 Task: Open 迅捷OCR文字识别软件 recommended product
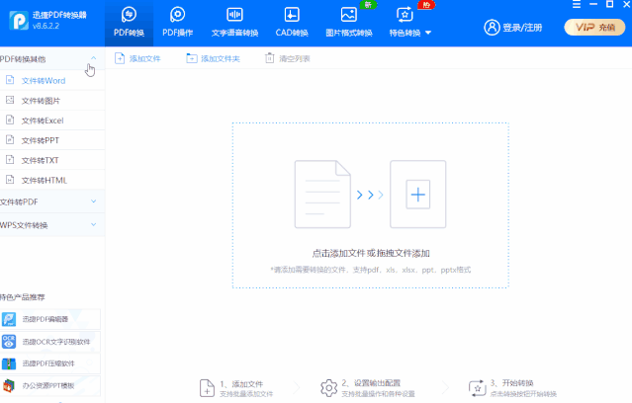(50, 342)
